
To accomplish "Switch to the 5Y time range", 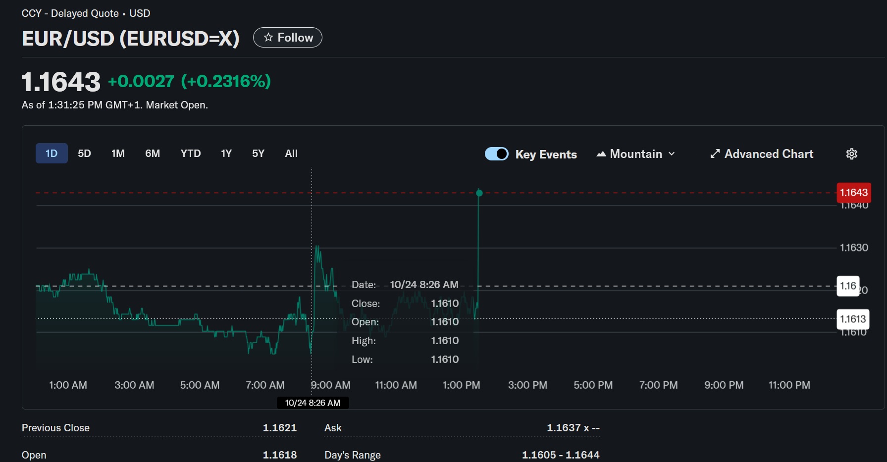I will point(258,154).
